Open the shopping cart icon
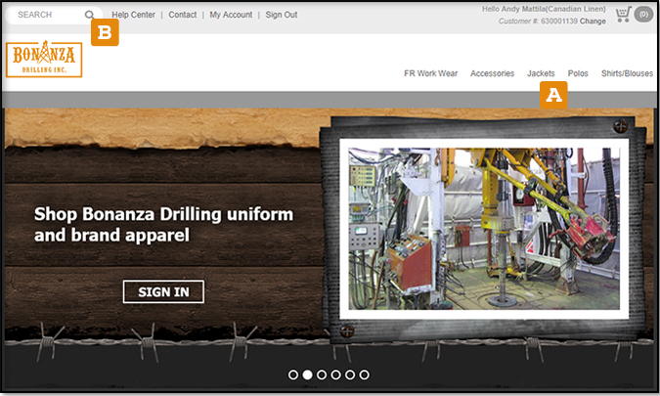 click(x=623, y=15)
